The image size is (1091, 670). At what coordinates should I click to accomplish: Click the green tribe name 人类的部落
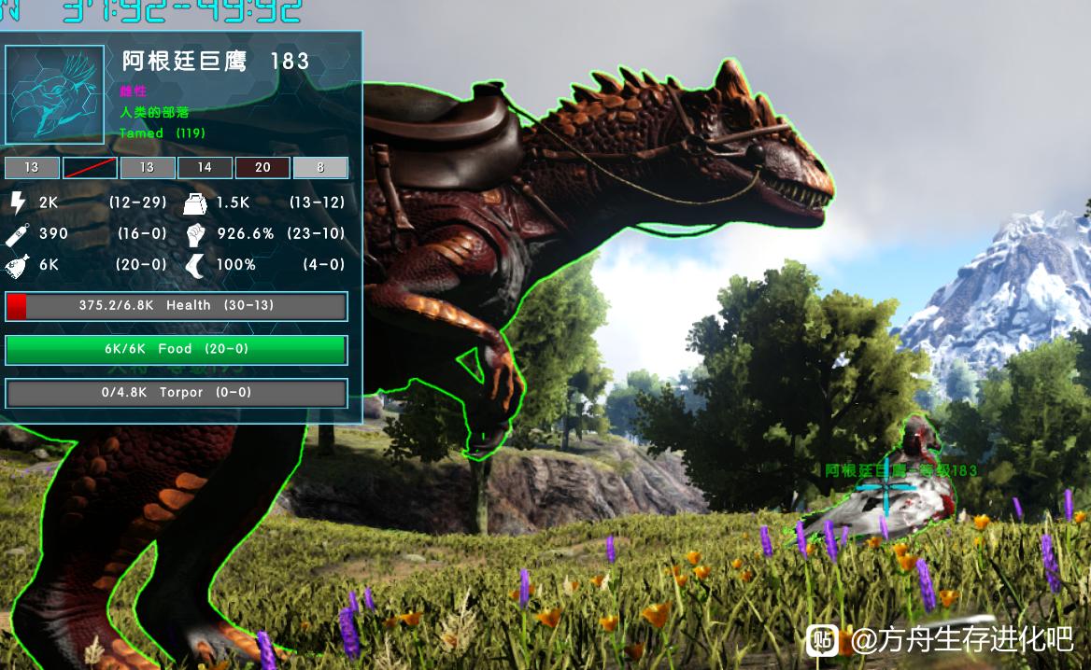click(x=154, y=112)
